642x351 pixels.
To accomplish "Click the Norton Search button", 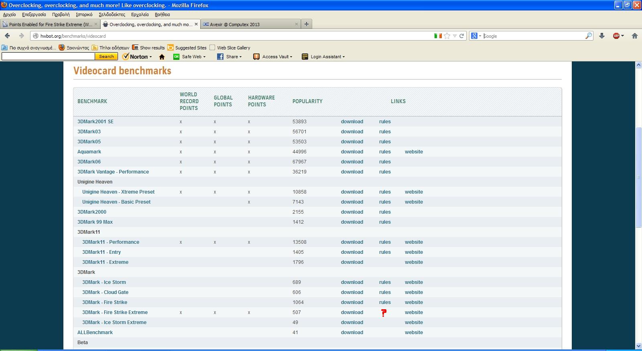I will pyautogui.click(x=106, y=57).
